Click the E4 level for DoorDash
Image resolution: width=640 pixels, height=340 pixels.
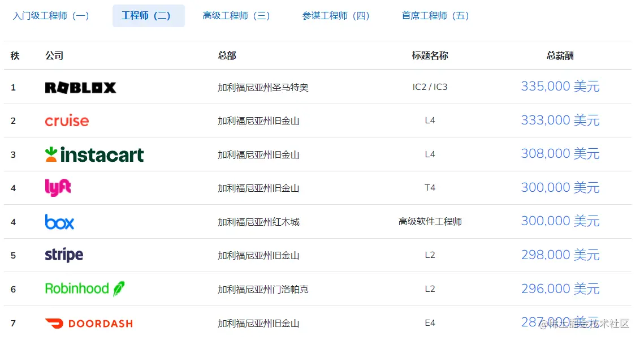(430, 323)
